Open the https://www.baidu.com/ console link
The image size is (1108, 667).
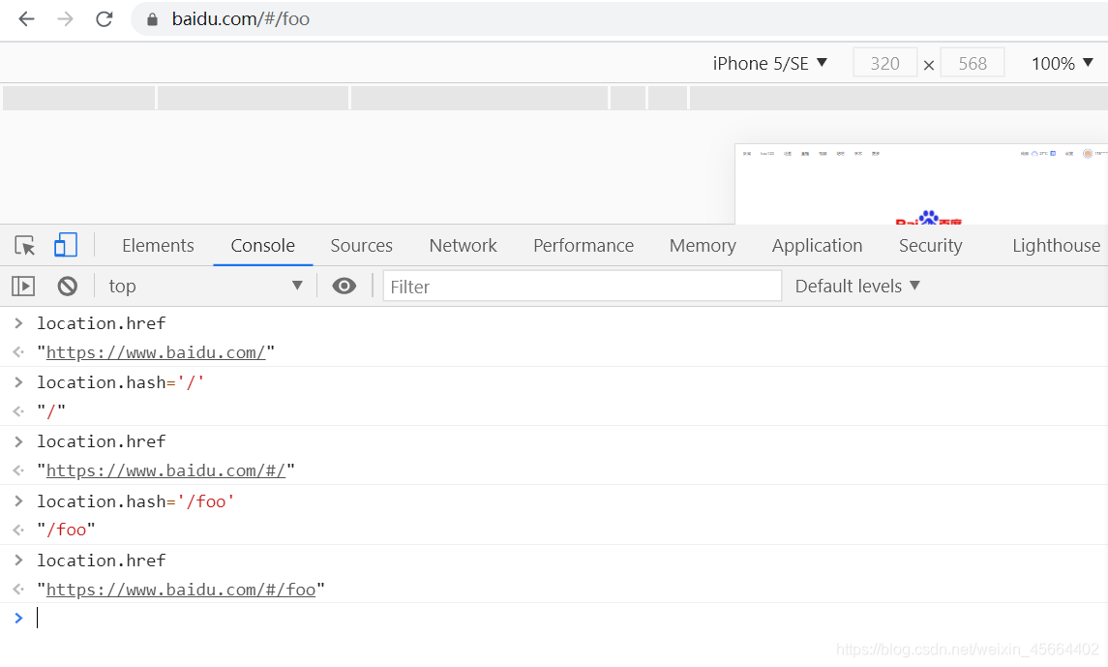click(x=156, y=352)
